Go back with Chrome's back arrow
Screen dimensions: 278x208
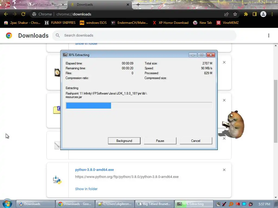pyautogui.click(x=6, y=14)
